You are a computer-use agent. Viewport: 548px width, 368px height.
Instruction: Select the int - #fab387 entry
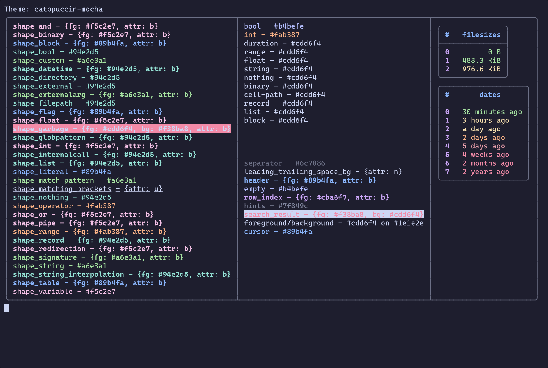click(x=272, y=35)
